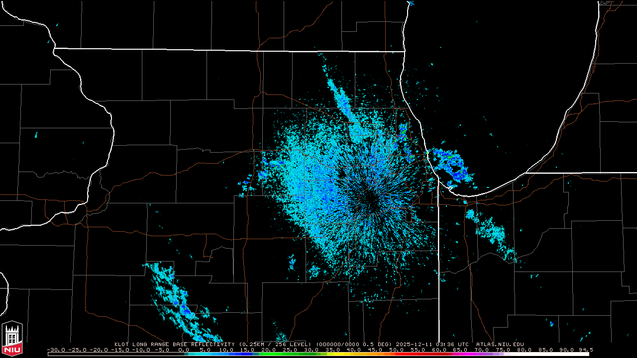This screenshot has width=637, height=358.
Task: Click the 50.0 dBZ scale label
Action: point(396,350)
